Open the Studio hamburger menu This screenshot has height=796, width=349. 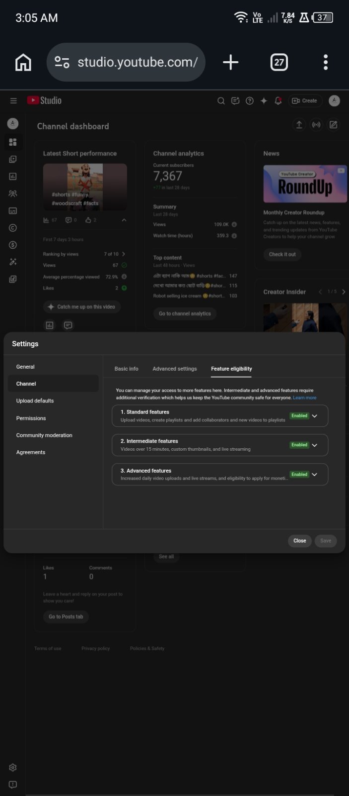pos(13,100)
